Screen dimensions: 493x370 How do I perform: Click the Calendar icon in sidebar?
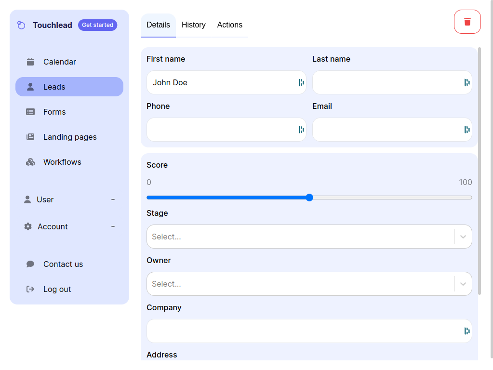point(30,62)
